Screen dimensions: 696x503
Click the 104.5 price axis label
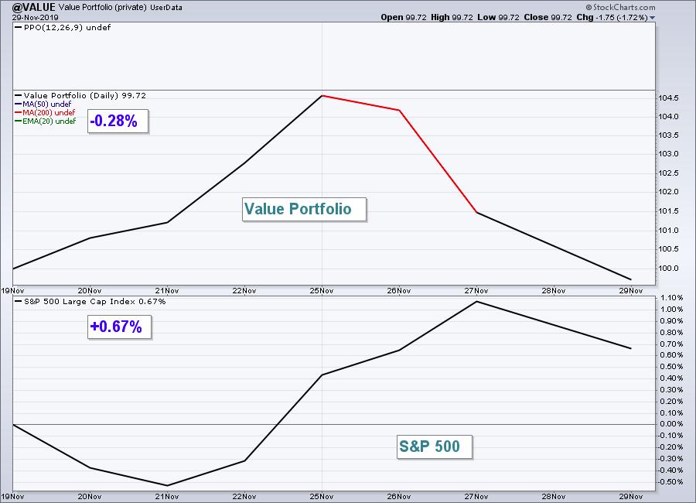(x=668, y=98)
